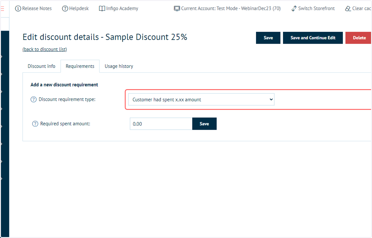
Task: Focus the Required spent amount field
Action: pyautogui.click(x=161, y=124)
